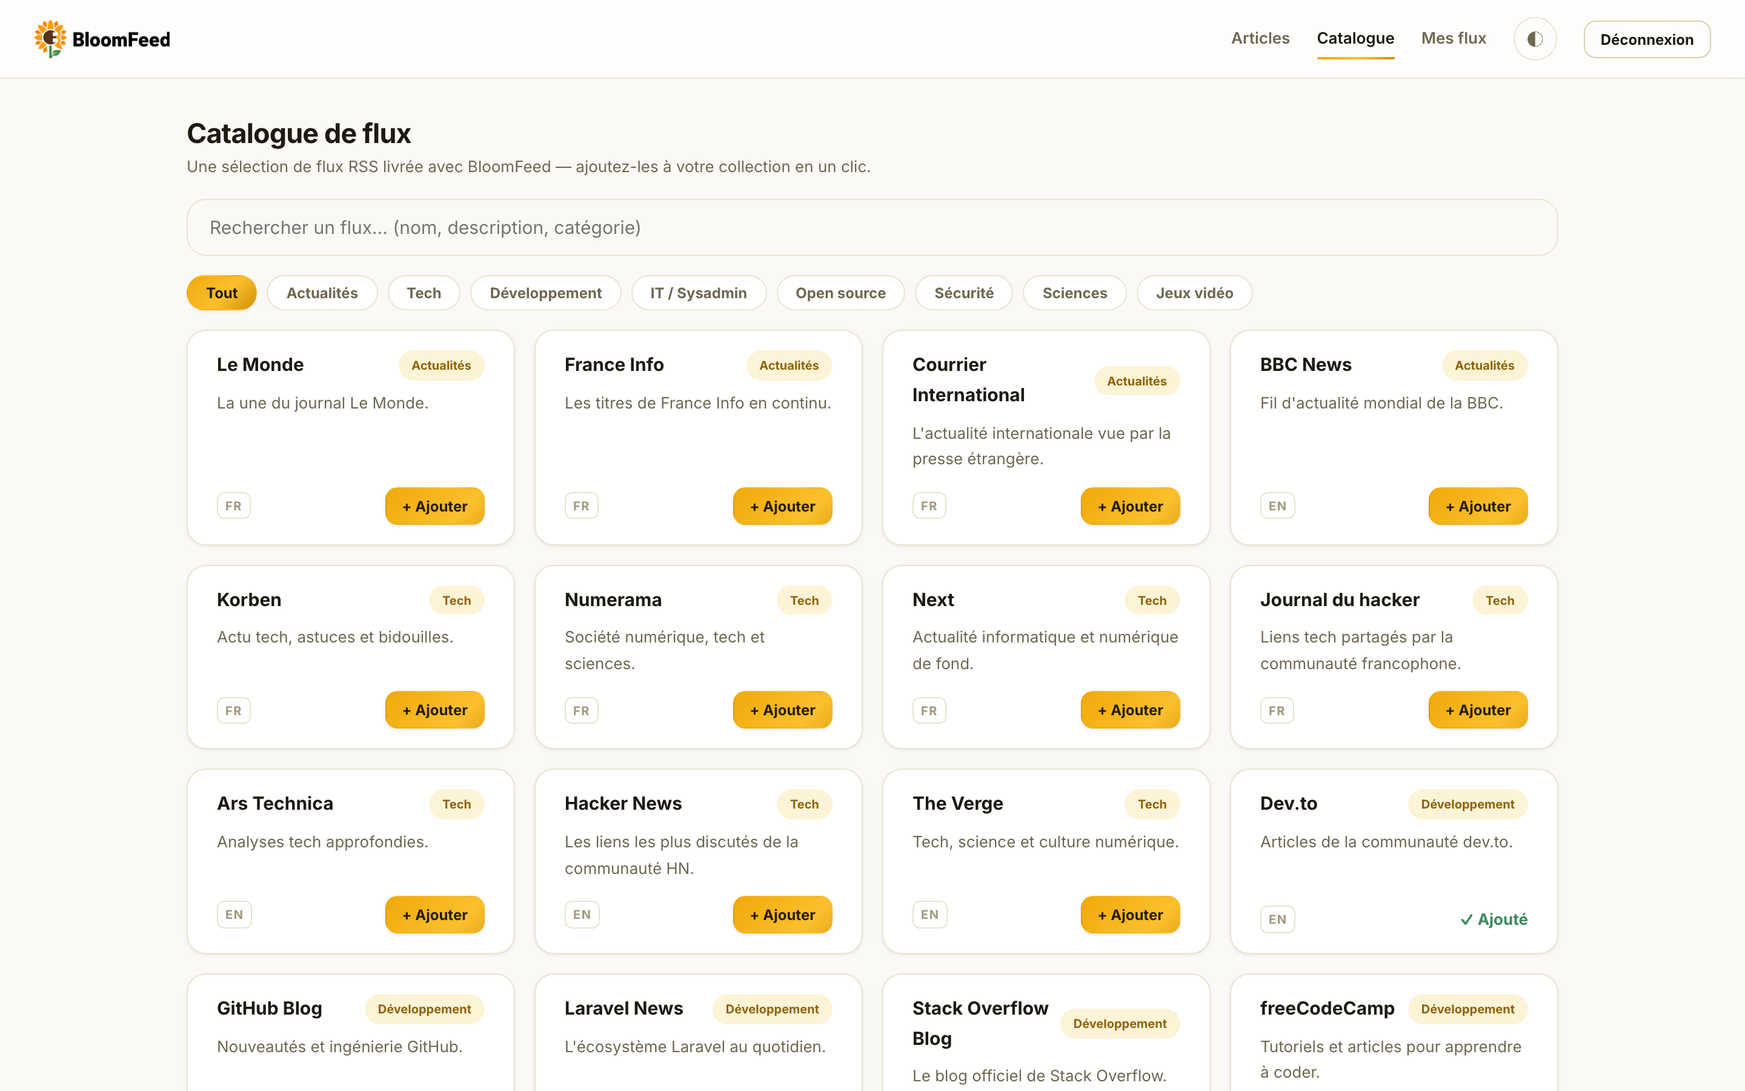The image size is (1745, 1091).
Task: Click the Journal du hacker title
Action: 1340,599
